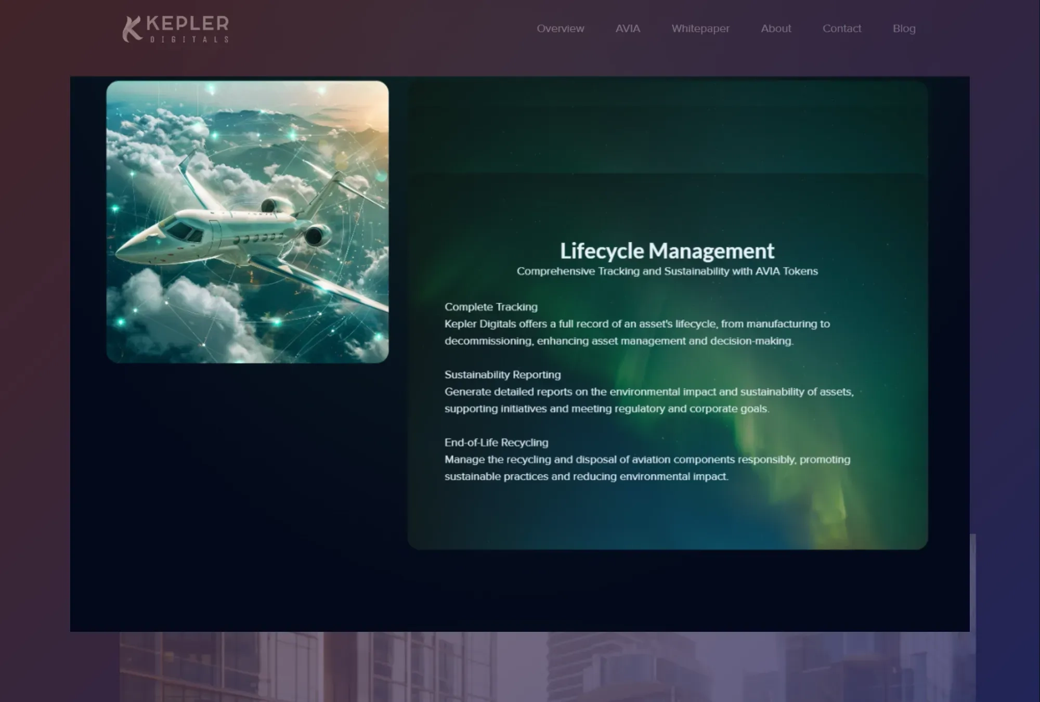Navigate to the About page
The height and width of the screenshot is (702, 1040).
[776, 29]
